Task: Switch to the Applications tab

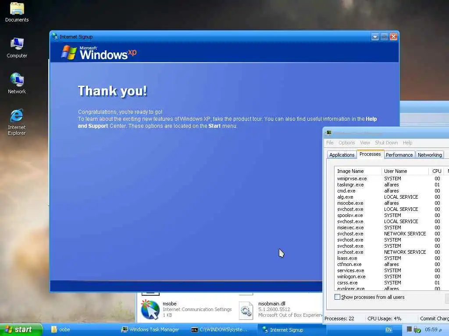Action: pos(342,155)
